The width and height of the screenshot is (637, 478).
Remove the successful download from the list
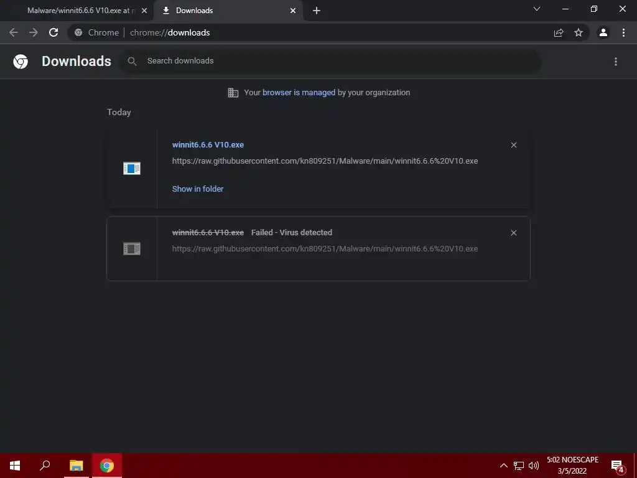pos(513,145)
